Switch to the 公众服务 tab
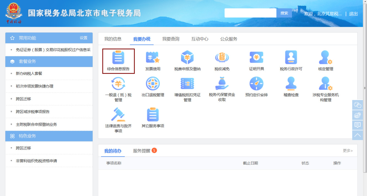Image resolution: width=367 pixels, height=196 pixels. (229, 39)
